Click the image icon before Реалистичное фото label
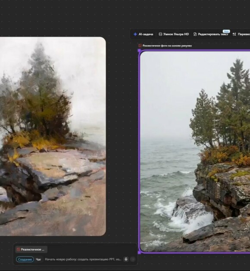The width and height of the screenshot is (250, 271). pos(140,46)
